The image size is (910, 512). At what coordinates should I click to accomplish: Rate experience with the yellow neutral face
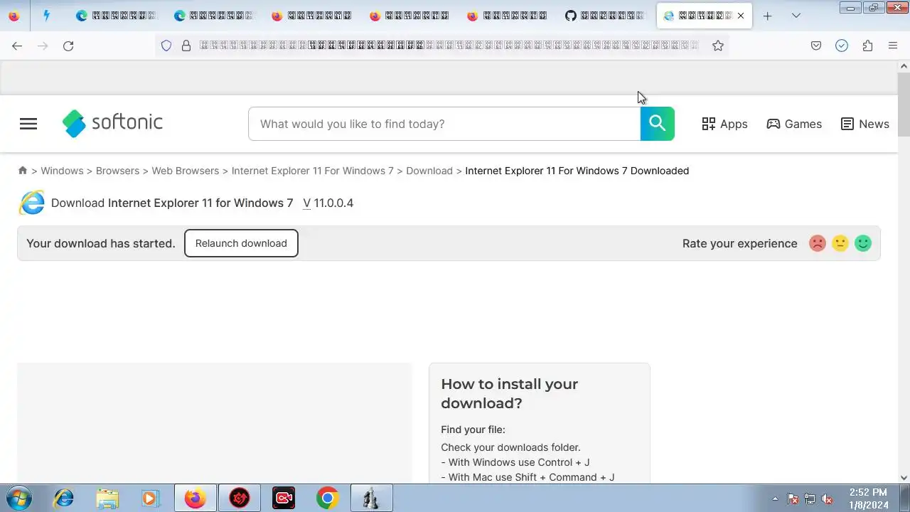point(840,243)
